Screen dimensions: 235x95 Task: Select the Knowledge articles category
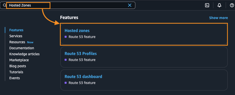pyautogui.click(x=24, y=54)
